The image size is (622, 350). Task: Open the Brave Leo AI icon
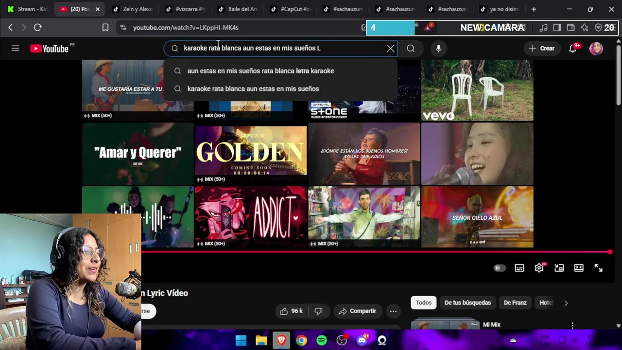click(x=584, y=28)
